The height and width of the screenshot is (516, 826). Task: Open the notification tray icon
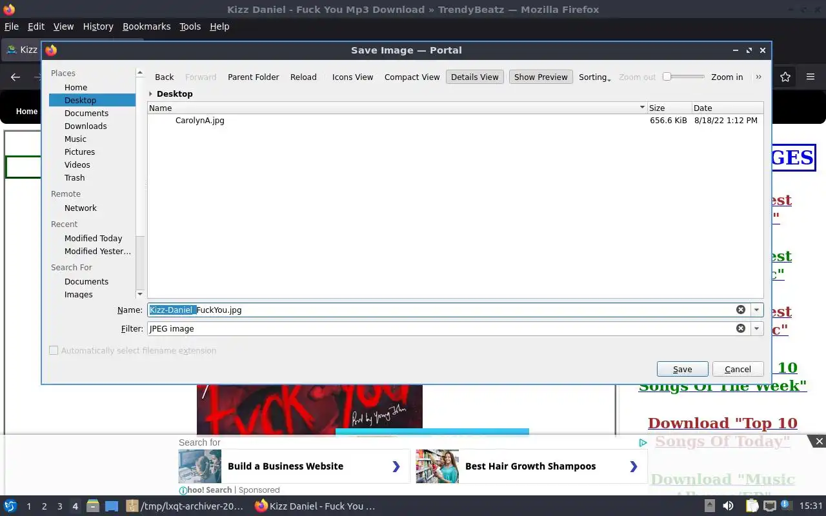coord(785,506)
